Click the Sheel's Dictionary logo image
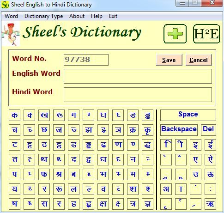 pos(11,34)
